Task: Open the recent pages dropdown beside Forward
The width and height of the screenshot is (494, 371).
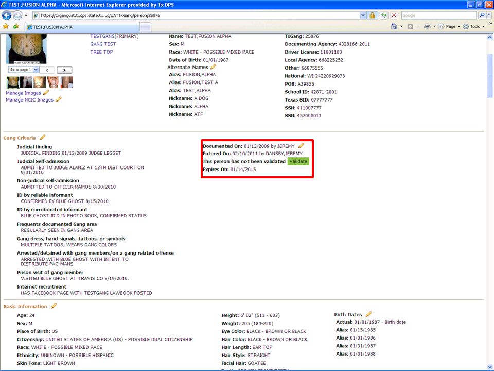Action: point(26,15)
